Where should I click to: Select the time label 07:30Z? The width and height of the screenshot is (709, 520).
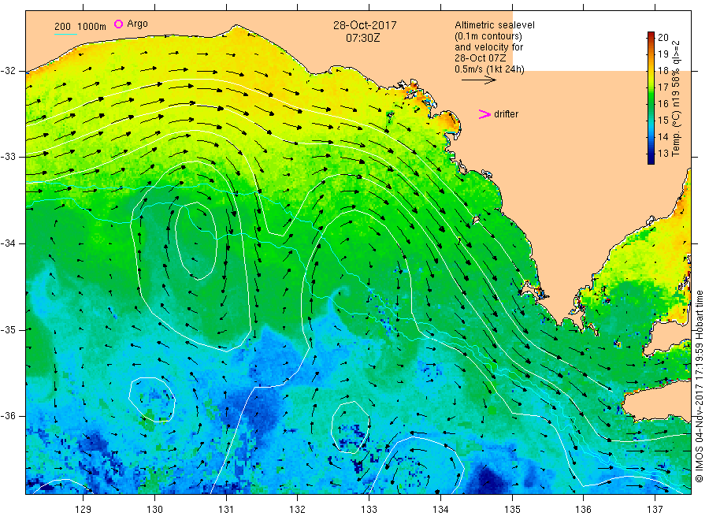point(363,38)
